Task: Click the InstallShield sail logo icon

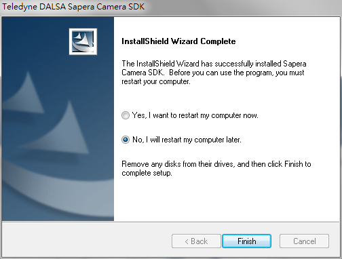Action: pyautogui.click(x=83, y=41)
